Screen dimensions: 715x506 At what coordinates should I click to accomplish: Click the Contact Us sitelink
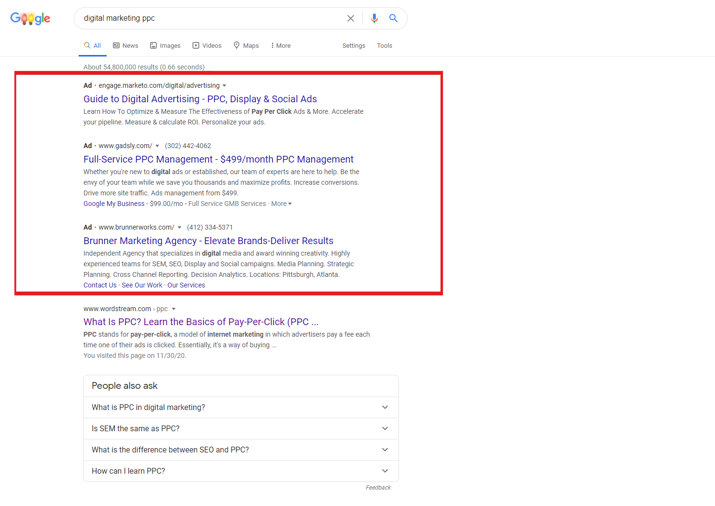(x=100, y=285)
